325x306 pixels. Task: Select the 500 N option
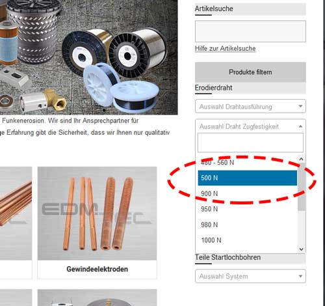[x=247, y=178]
